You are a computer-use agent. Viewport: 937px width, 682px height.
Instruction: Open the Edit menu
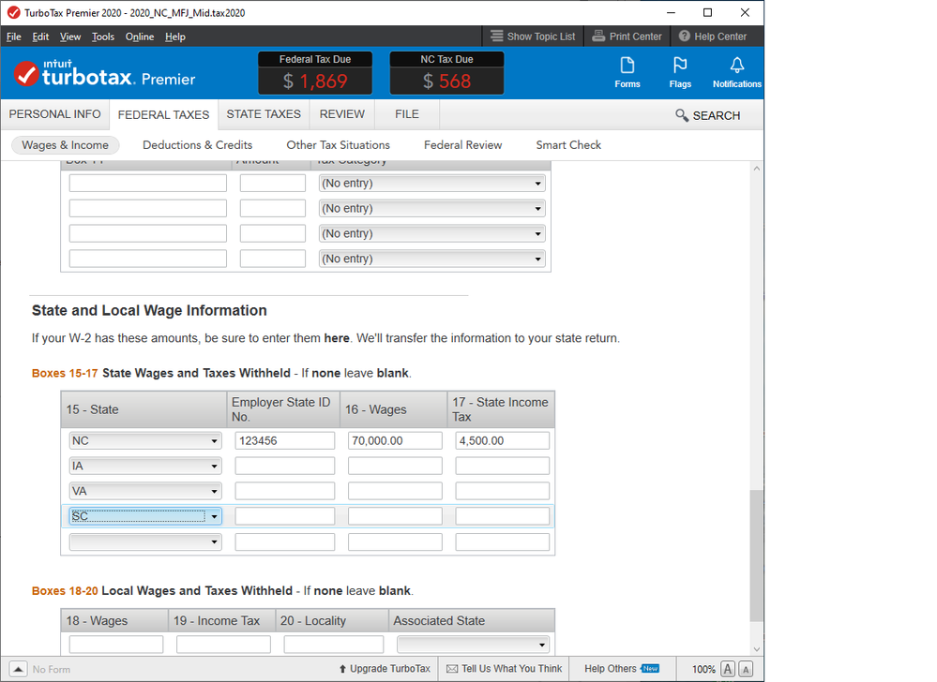[40, 37]
